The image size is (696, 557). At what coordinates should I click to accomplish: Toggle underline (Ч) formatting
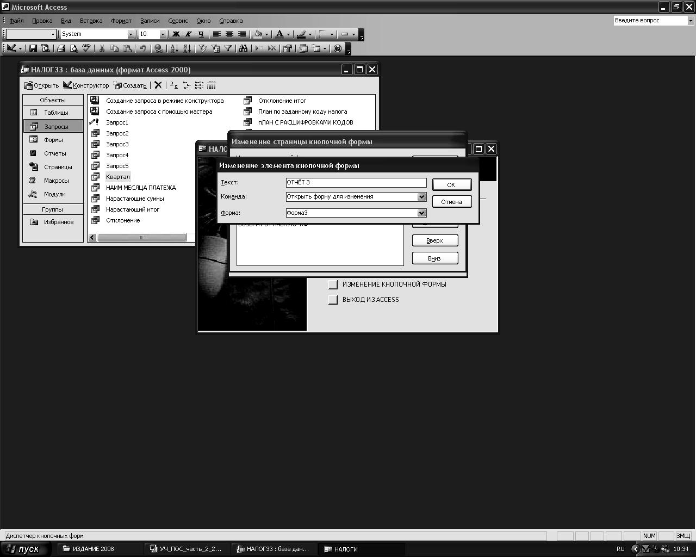(201, 34)
